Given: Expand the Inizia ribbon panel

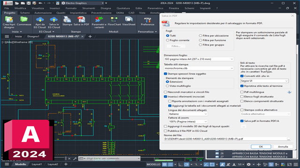Looking at the screenshot, I should [17, 32].
